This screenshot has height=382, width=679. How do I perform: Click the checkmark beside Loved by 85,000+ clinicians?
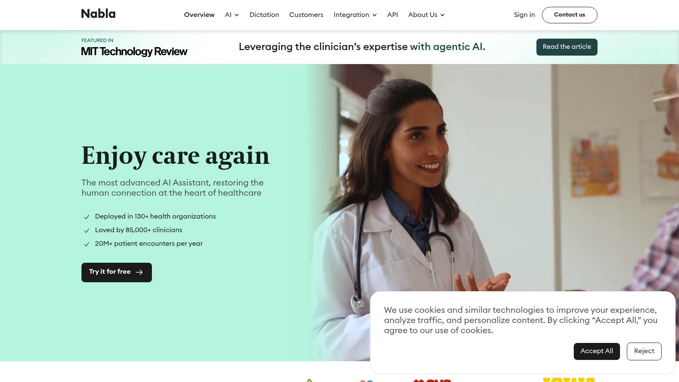point(87,230)
